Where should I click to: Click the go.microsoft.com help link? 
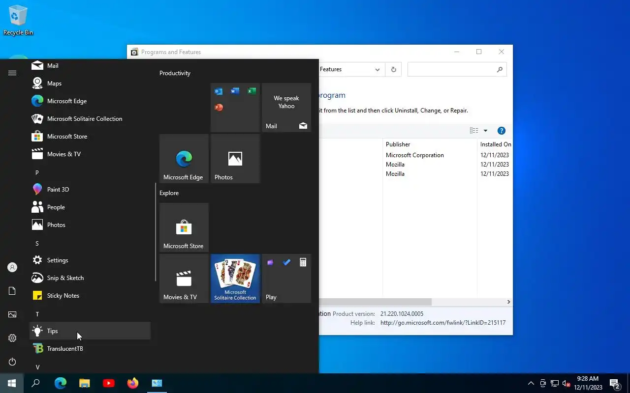443,323
